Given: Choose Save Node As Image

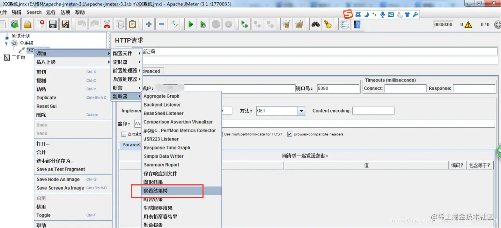Looking at the screenshot, I should tap(73, 180).
